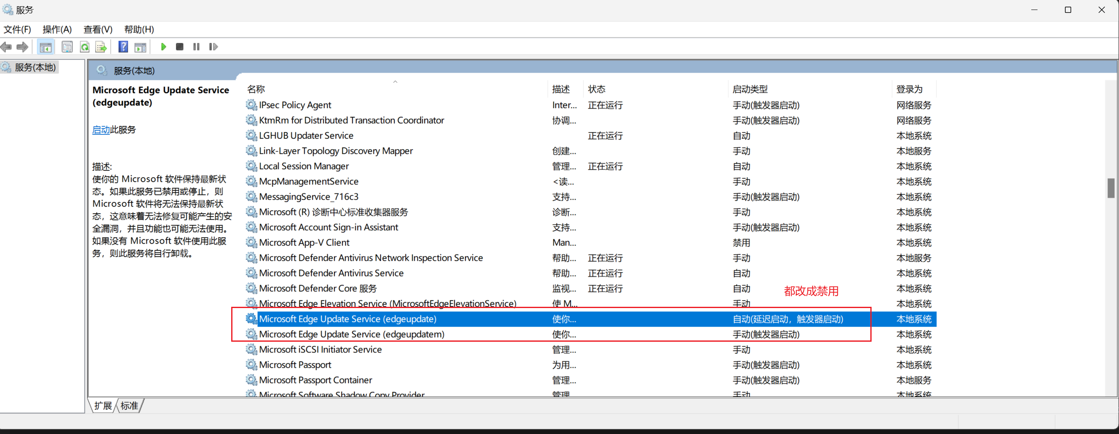This screenshot has width=1119, height=434.
Task: Open the 文件(F) menu
Action: (17, 30)
